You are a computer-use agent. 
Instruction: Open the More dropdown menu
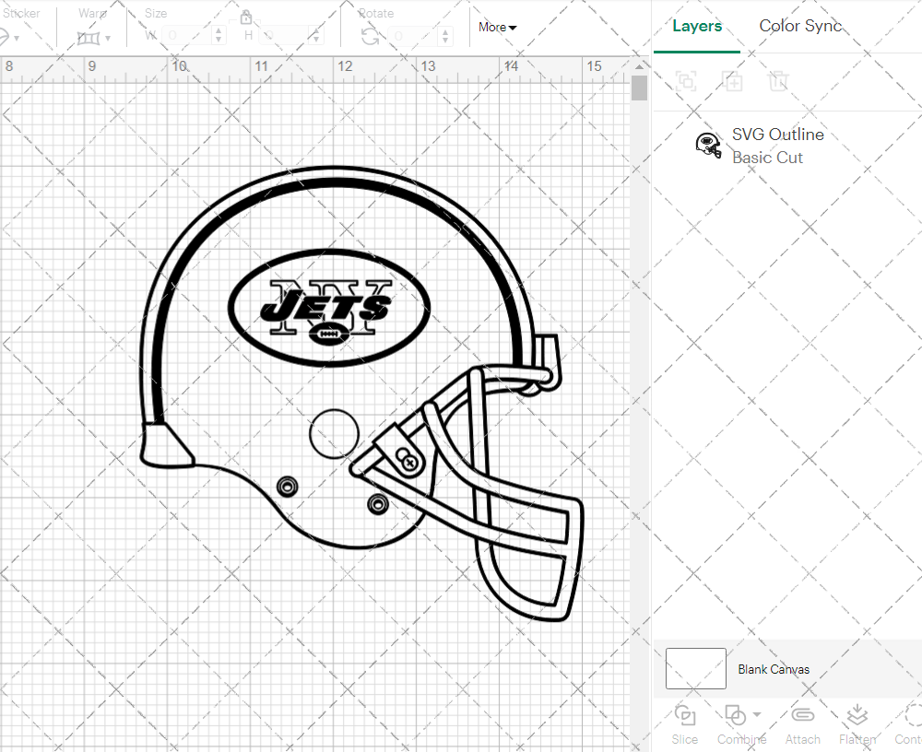pos(497,28)
